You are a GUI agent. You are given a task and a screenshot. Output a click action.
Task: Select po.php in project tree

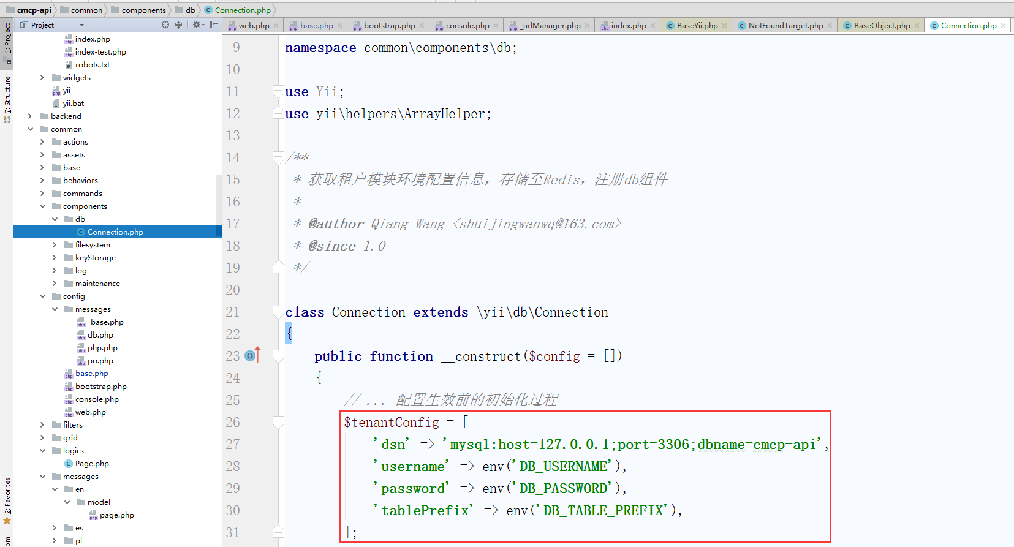(x=100, y=361)
